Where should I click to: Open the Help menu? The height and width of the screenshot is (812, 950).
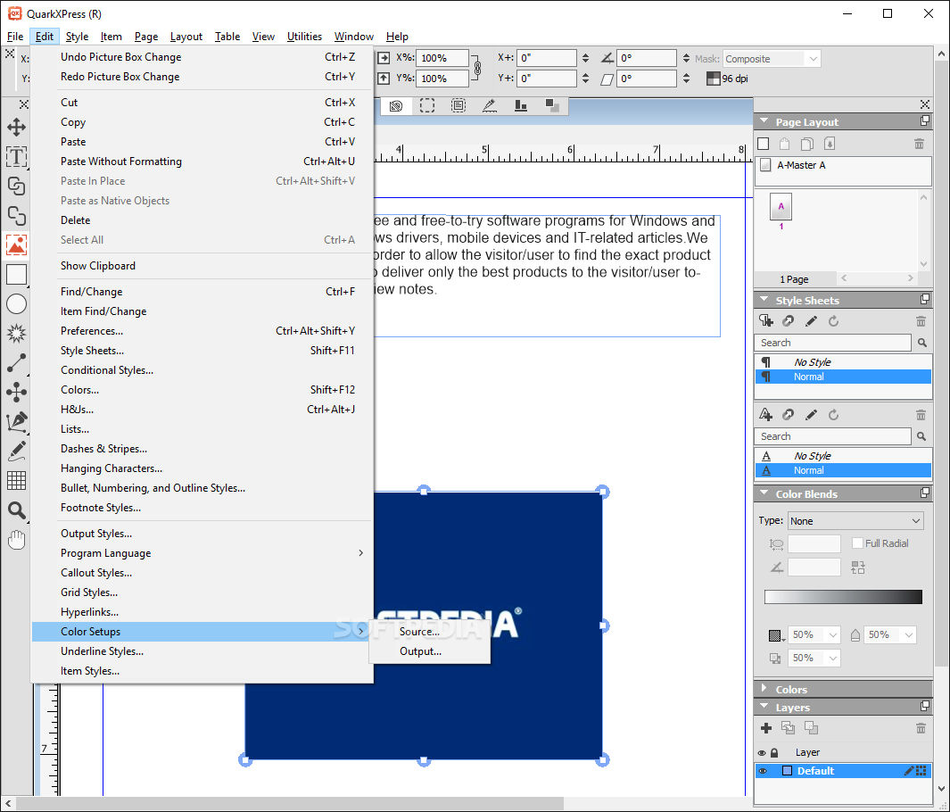397,37
